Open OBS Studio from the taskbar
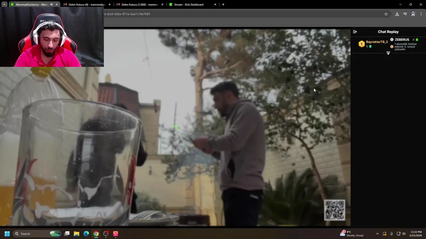This screenshot has height=239, width=426. [x=106, y=234]
